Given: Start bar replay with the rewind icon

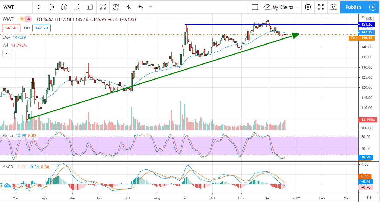Looking at the screenshot, I should [129, 7].
